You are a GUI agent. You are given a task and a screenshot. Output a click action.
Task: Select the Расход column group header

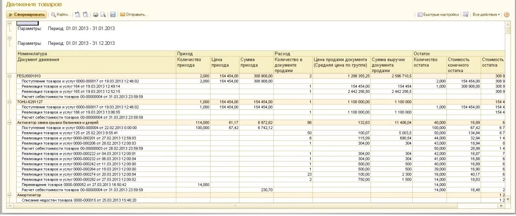pos(343,53)
